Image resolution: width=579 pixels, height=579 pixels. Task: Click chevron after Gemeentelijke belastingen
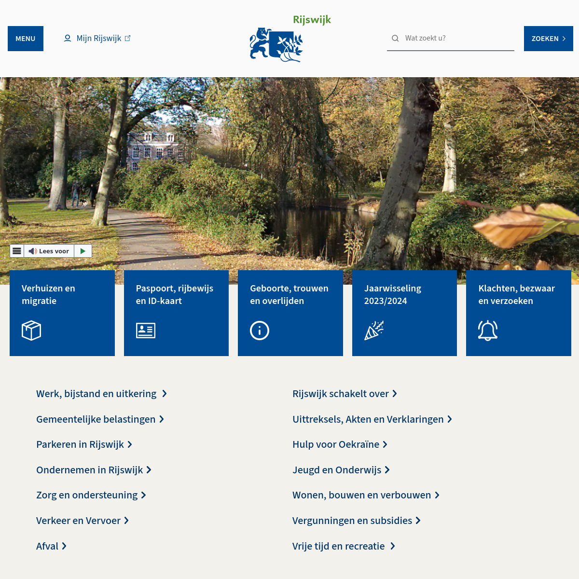(162, 419)
